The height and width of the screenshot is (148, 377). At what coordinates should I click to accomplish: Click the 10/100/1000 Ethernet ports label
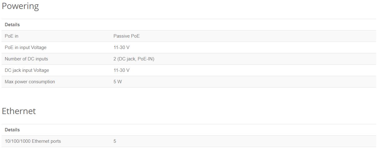33,141
